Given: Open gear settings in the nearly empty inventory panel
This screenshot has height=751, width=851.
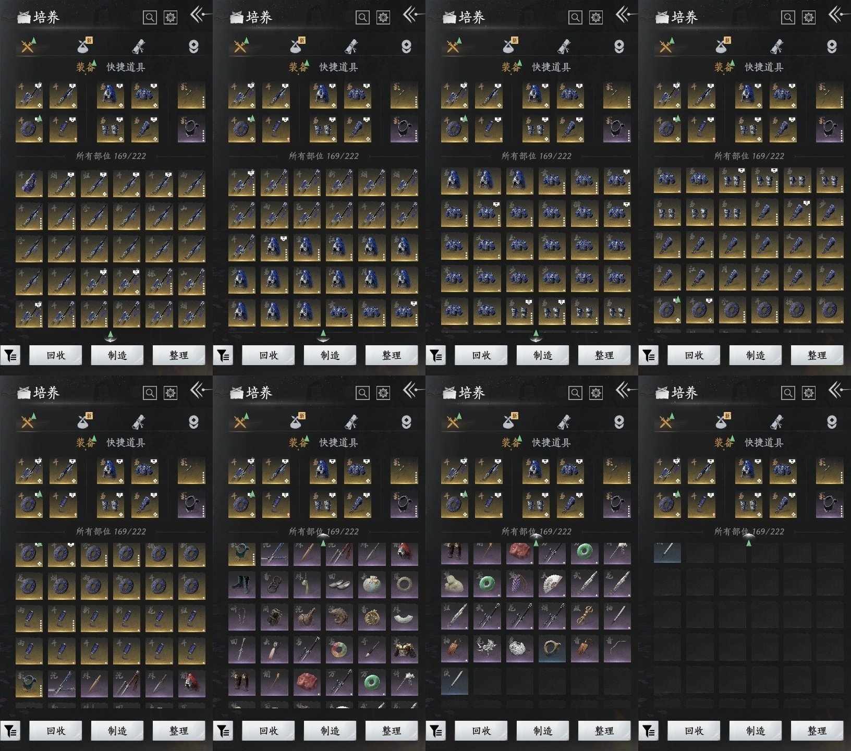Looking at the screenshot, I should 808,393.
